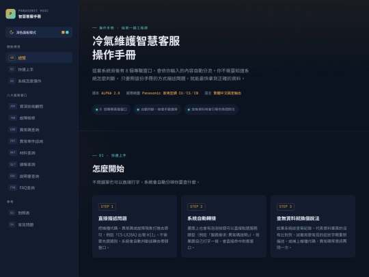Screen dimensions: 369x277
Task: Click the 直接描述問題 card title
Action: click(x=113, y=218)
